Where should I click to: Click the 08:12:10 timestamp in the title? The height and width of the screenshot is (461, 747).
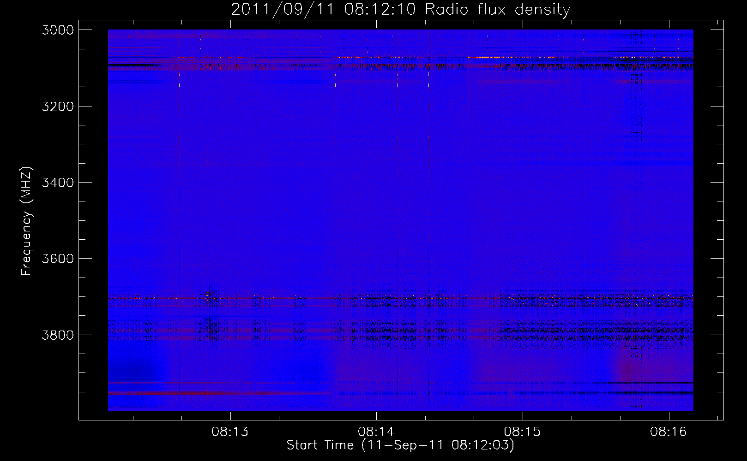pyautogui.click(x=380, y=10)
